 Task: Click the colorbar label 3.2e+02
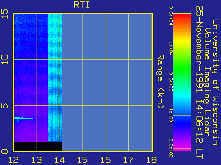click(171, 148)
